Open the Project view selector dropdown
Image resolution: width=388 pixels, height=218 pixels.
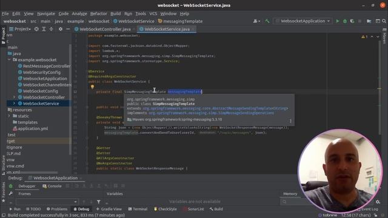(x=20, y=29)
